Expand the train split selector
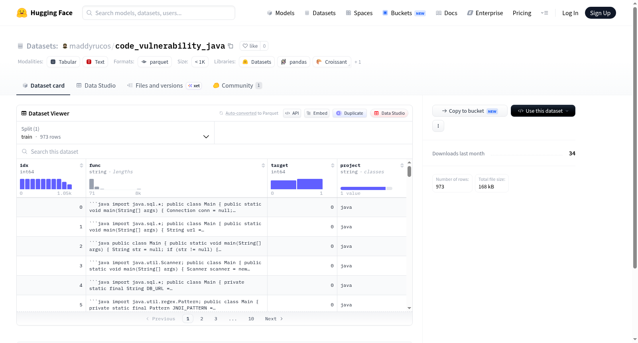This screenshot has height=343, width=638. pyautogui.click(x=115, y=133)
